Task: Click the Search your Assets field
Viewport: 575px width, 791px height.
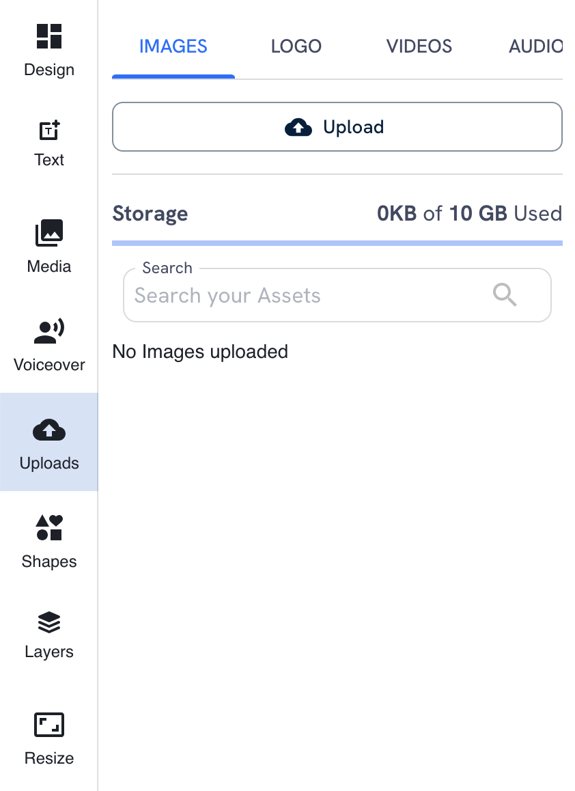Action: (x=307, y=295)
